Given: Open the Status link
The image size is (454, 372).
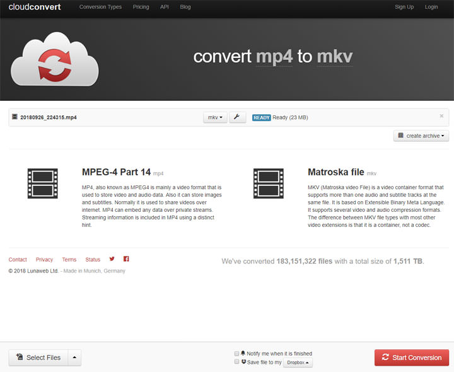Looking at the screenshot, I should coord(93,260).
